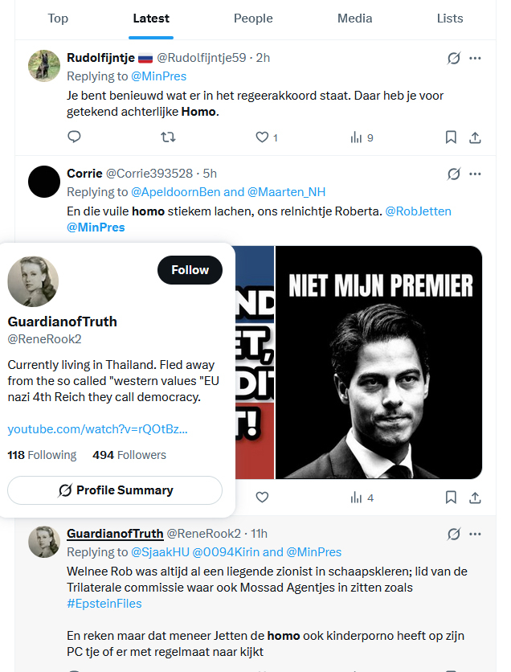Follow GuardianofTruth from hover card

coord(190,270)
